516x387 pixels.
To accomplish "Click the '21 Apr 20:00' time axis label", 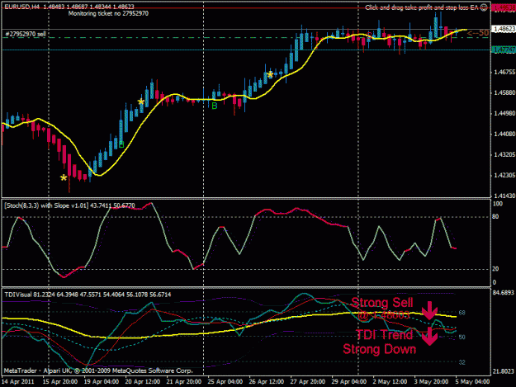I will (183, 382).
